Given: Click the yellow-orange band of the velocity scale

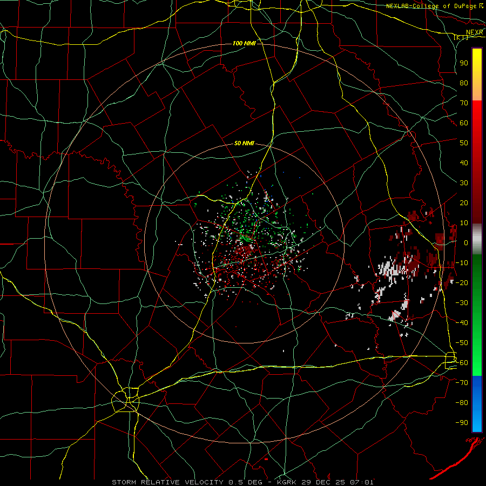Looking at the screenshot, I should click(477, 75).
